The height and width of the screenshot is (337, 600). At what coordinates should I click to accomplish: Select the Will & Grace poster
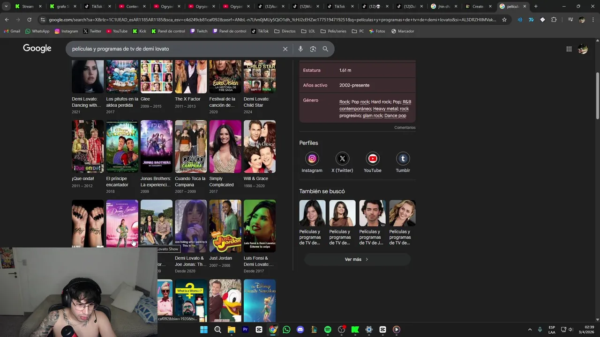260,147
